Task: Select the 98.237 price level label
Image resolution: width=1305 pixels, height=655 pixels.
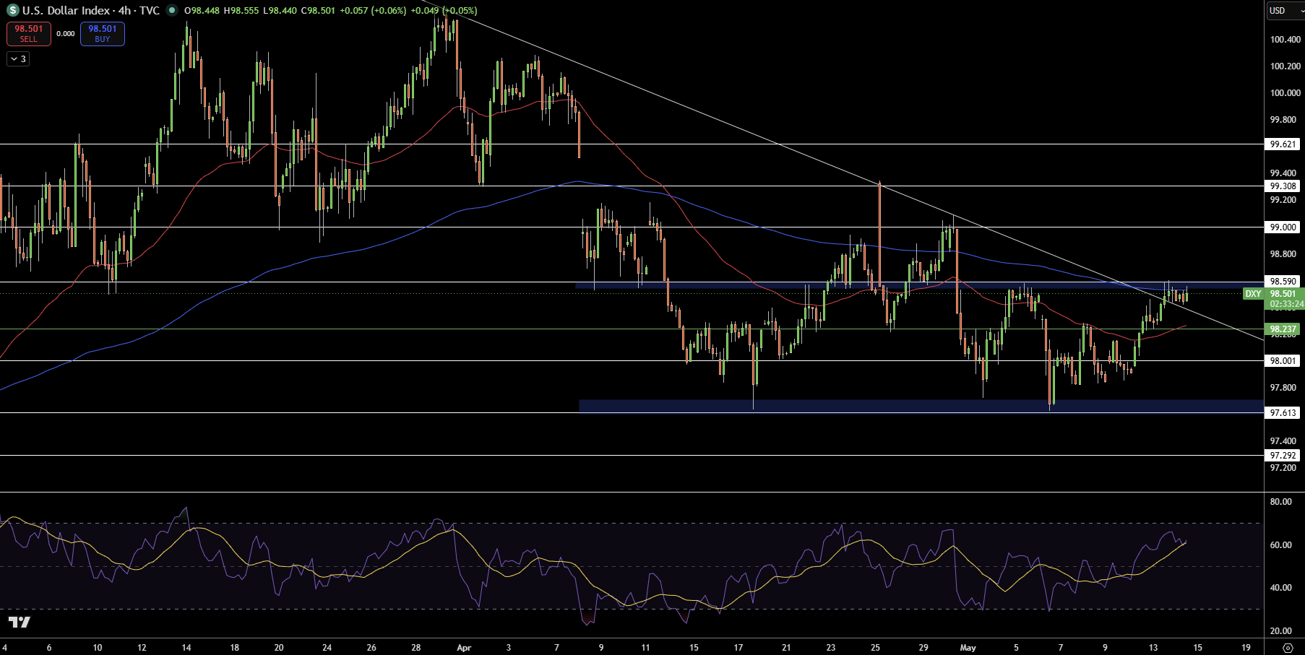Action: [x=1283, y=329]
